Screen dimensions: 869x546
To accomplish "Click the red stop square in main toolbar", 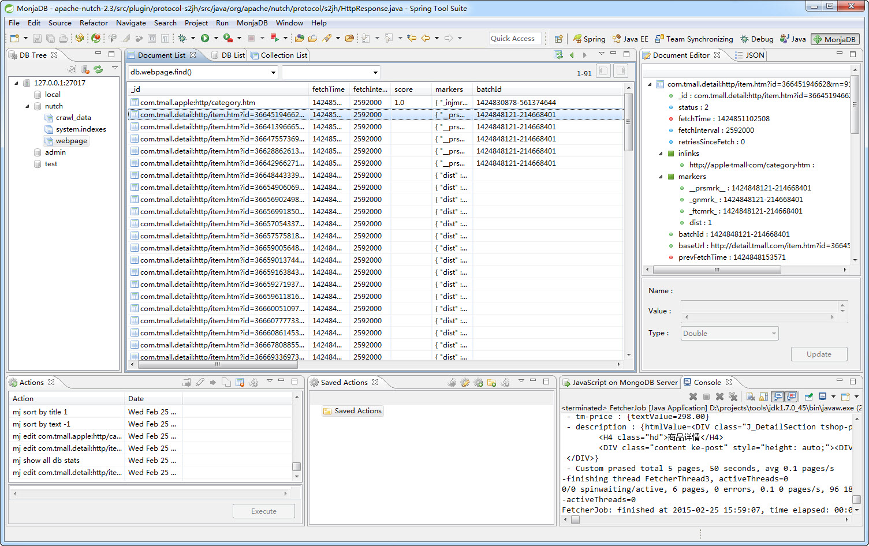I will click(251, 39).
